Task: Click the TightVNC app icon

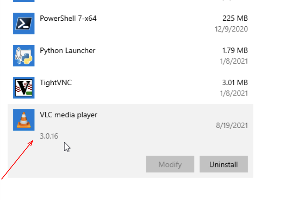Action: click(24, 88)
